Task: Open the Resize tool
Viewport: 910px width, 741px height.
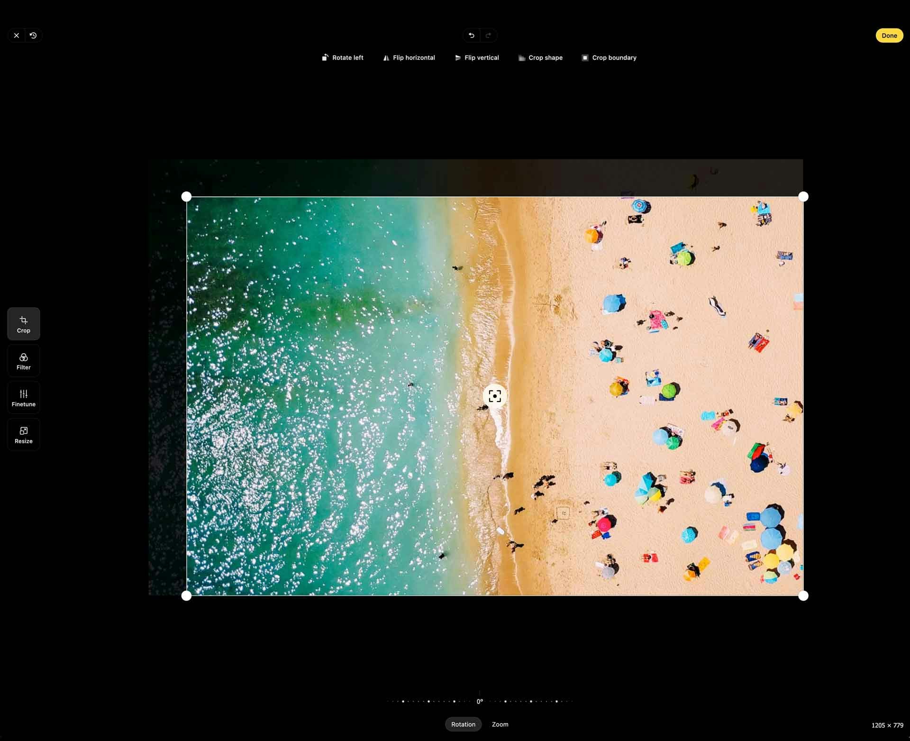Action: click(24, 434)
